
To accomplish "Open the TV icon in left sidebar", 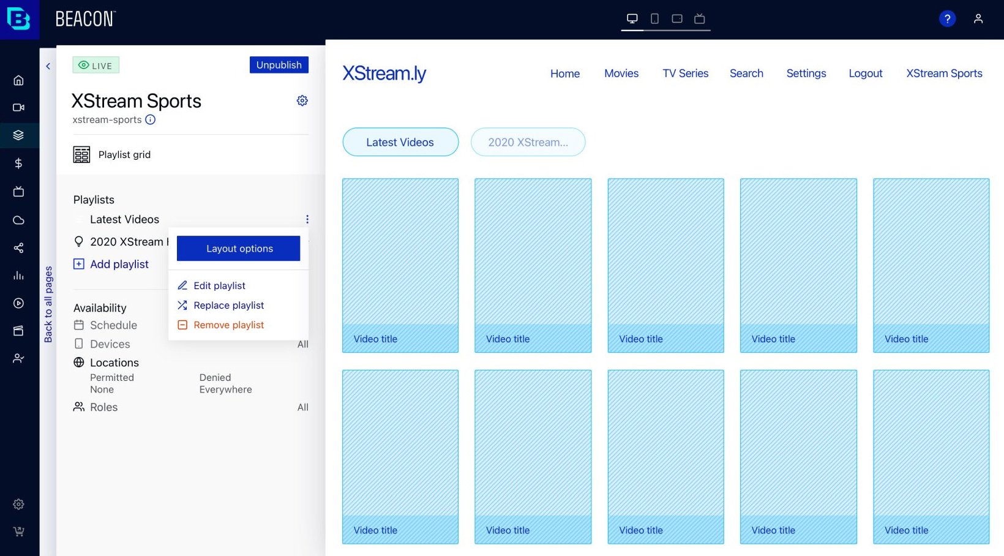I will pos(18,192).
